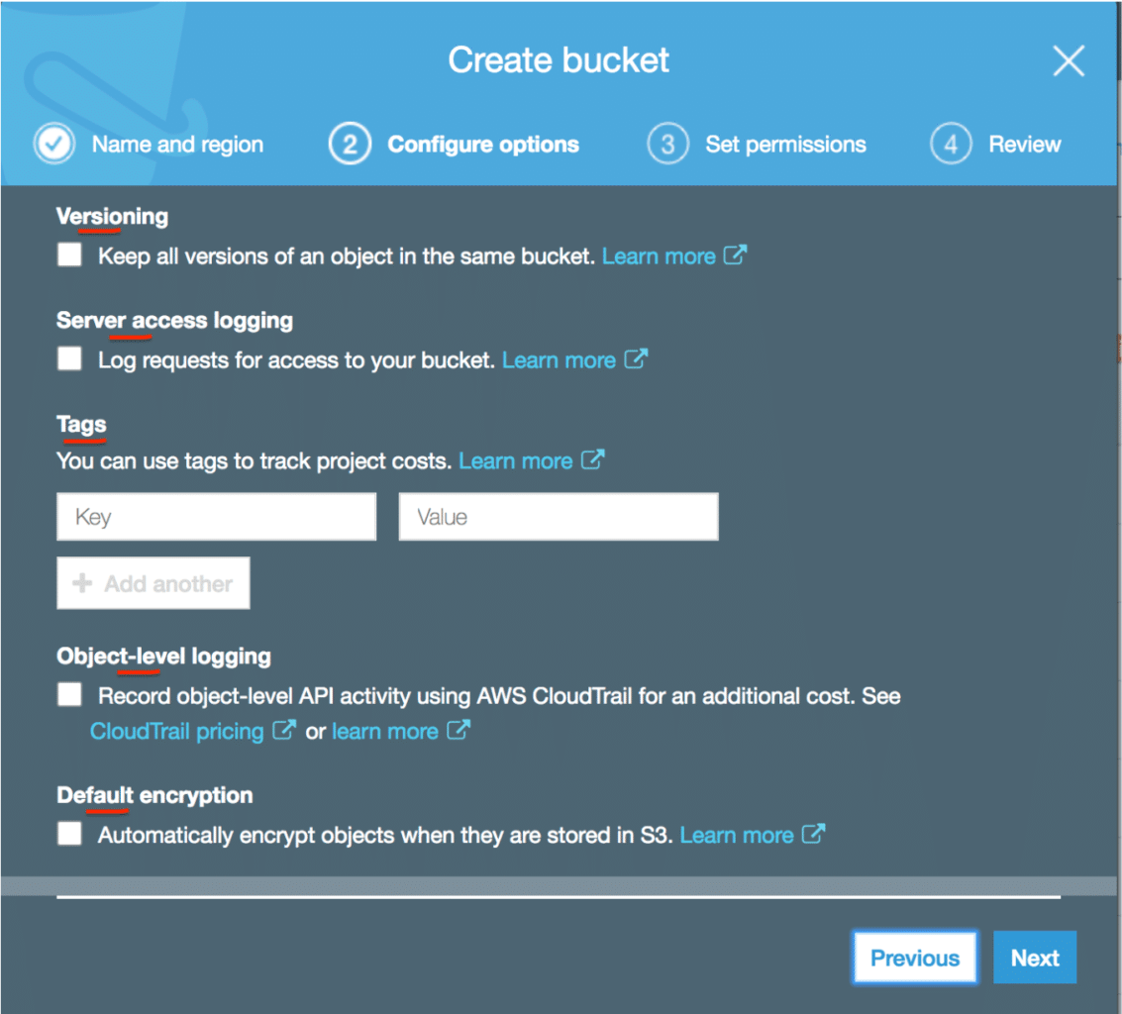Open the Review step
This screenshot has height=1014, width=1122.
(x=1024, y=144)
